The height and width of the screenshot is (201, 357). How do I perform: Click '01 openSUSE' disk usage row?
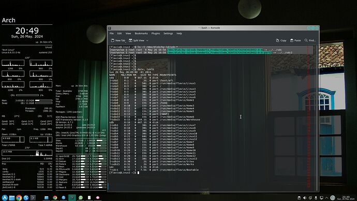point(81,156)
